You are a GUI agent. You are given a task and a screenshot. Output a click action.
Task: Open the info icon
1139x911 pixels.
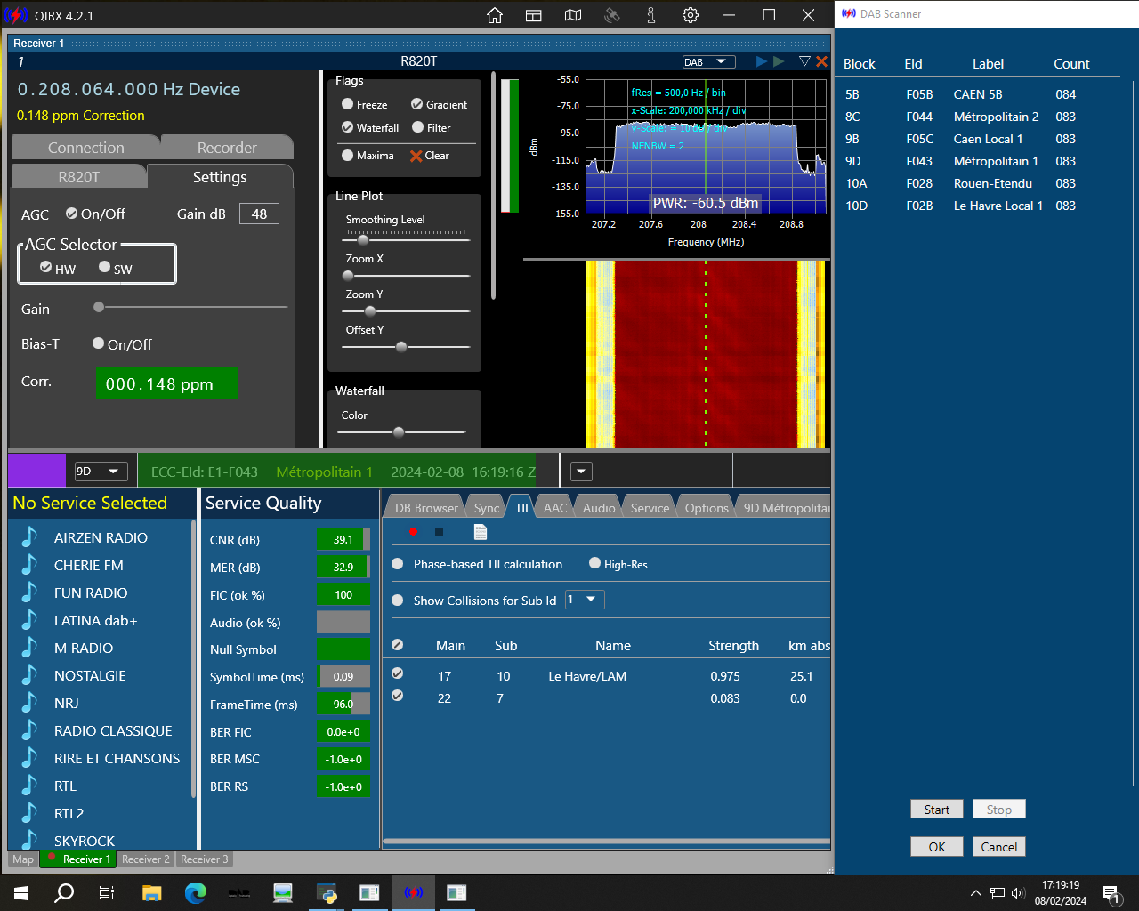tap(651, 15)
